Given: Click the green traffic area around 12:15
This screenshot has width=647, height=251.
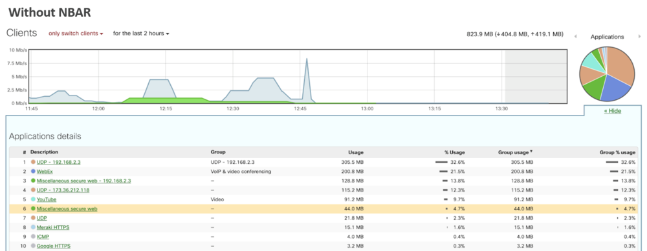Looking at the screenshot, I should click(x=165, y=101).
